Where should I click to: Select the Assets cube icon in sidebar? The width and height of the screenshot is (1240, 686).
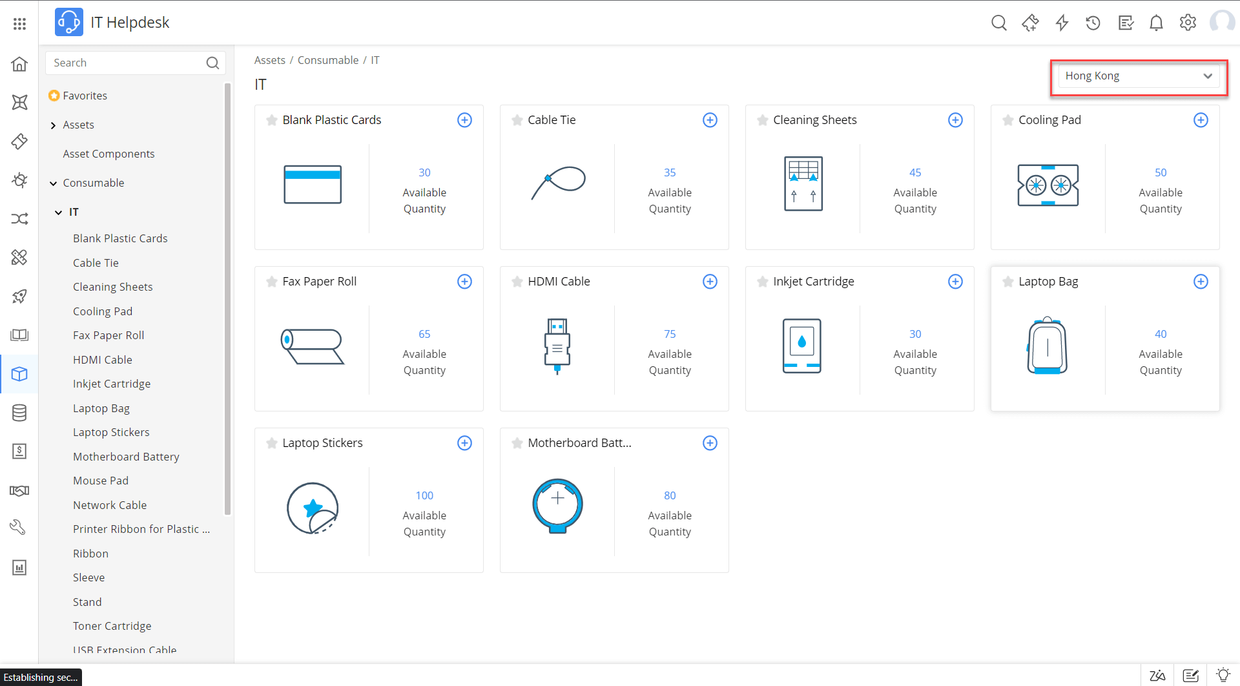19,374
